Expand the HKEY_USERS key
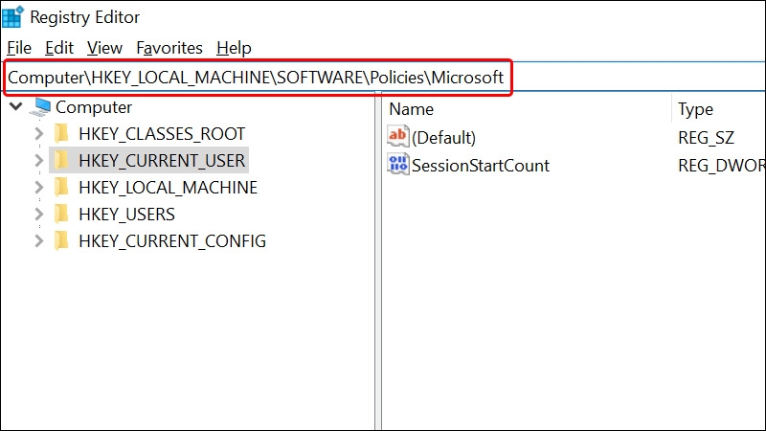Screen dimensions: 766x431 [38, 215]
